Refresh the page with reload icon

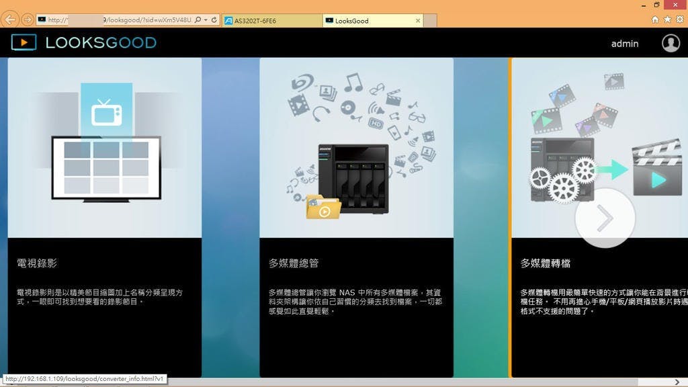(214, 20)
